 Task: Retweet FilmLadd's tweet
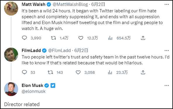coord(51,72)
